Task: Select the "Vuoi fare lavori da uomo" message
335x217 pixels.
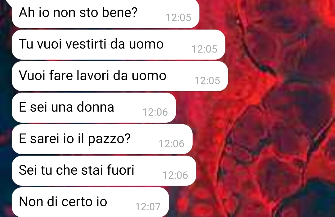Action: click(120, 76)
